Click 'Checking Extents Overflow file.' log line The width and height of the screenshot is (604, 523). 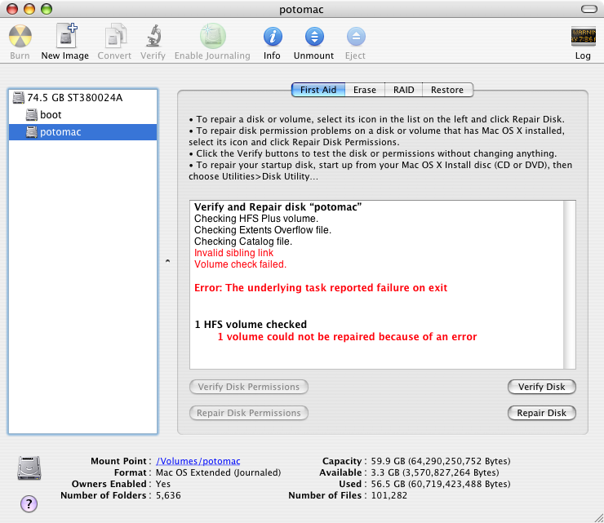pyautogui.click(x=263, y=230)
